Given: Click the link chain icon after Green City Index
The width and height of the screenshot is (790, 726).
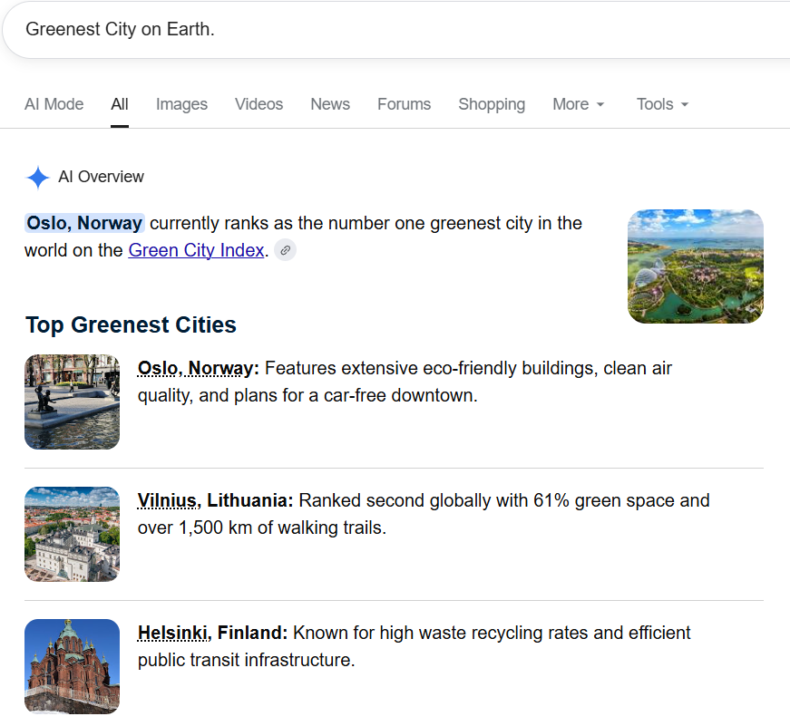Looking at the screenshot, I should point(285,250).
